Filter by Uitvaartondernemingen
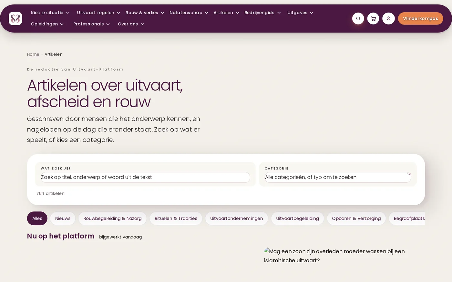The image size is (452, 282). (x=237, y=219)
